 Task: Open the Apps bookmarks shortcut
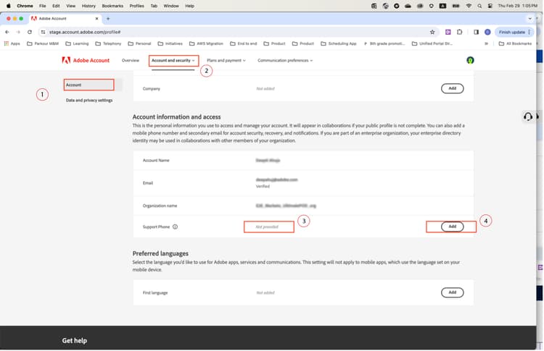point(12,43)
